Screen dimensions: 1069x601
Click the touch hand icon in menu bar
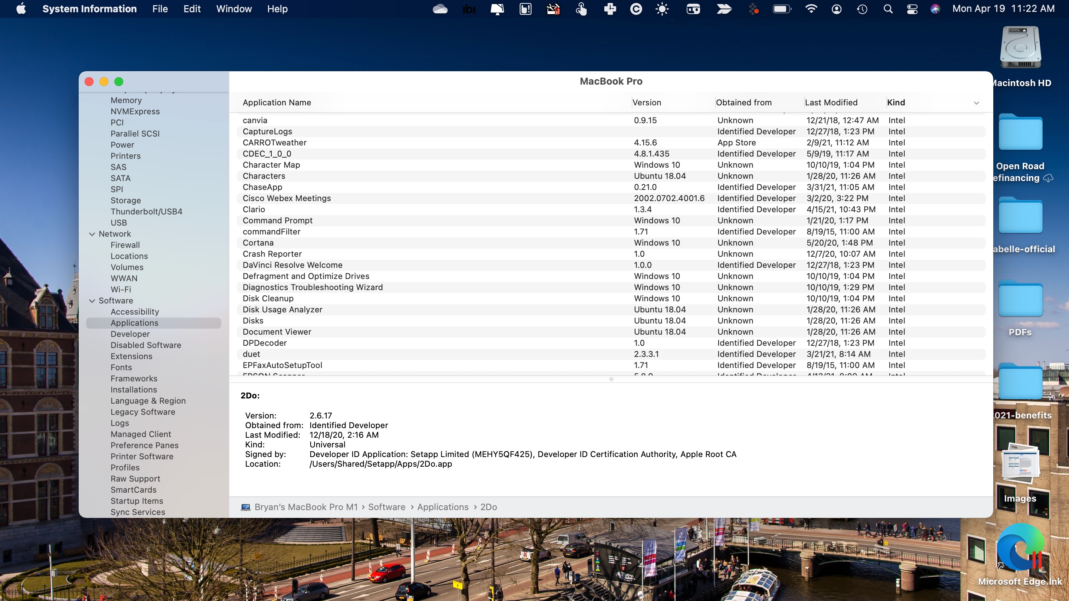581,9
